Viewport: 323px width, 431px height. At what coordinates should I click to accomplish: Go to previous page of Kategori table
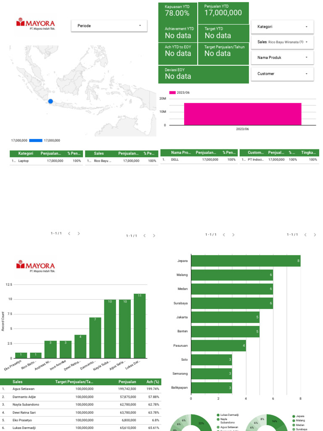tap(69, 233)
